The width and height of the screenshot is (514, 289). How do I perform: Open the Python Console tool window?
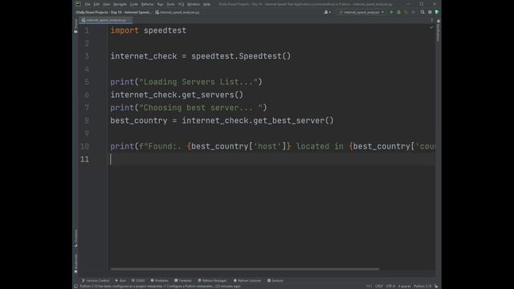pos(247,280)
